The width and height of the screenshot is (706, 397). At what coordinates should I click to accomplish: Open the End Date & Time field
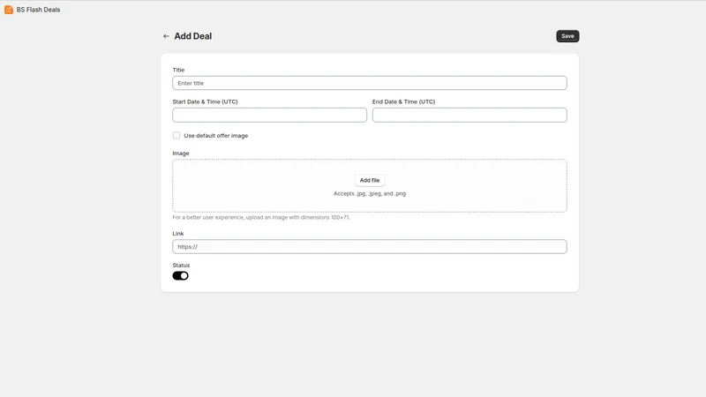(469, 115)
